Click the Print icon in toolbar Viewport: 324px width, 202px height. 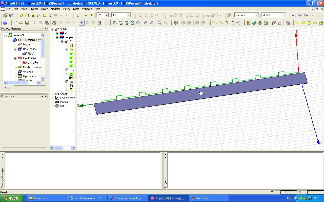(54, 23)
